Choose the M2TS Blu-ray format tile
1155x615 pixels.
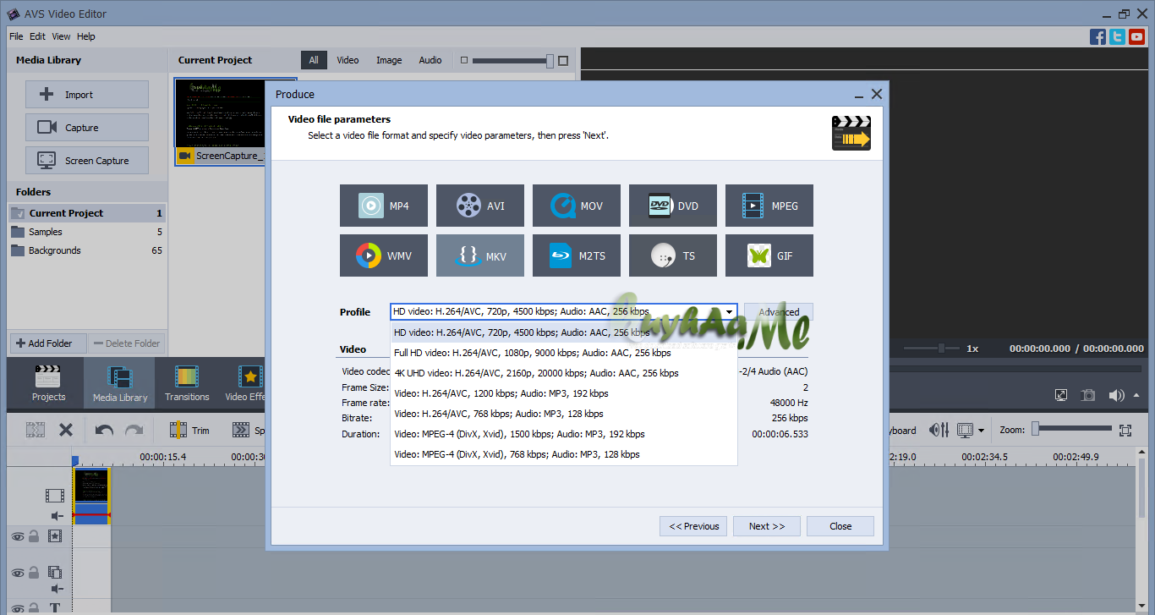577,255
